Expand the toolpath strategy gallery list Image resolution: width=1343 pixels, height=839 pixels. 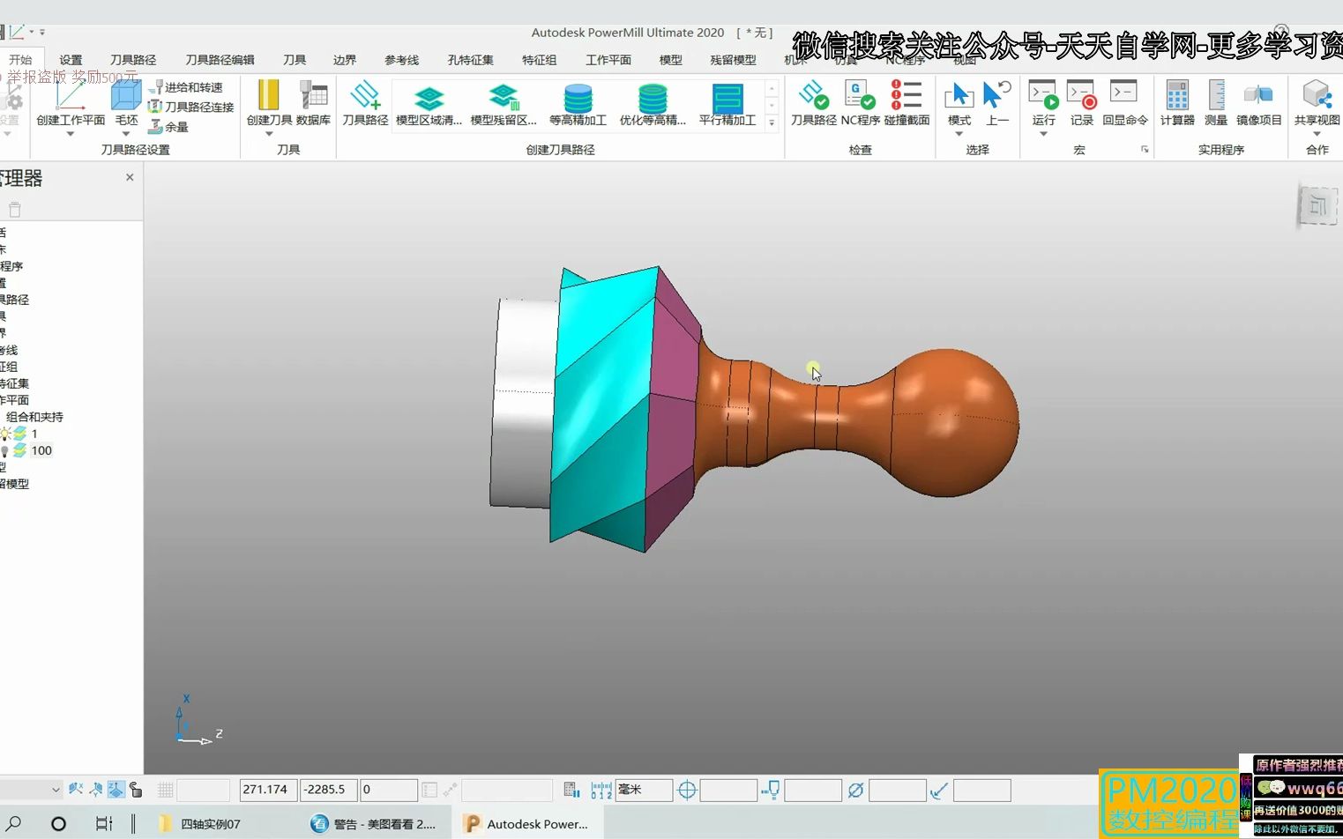pos(772,123)
